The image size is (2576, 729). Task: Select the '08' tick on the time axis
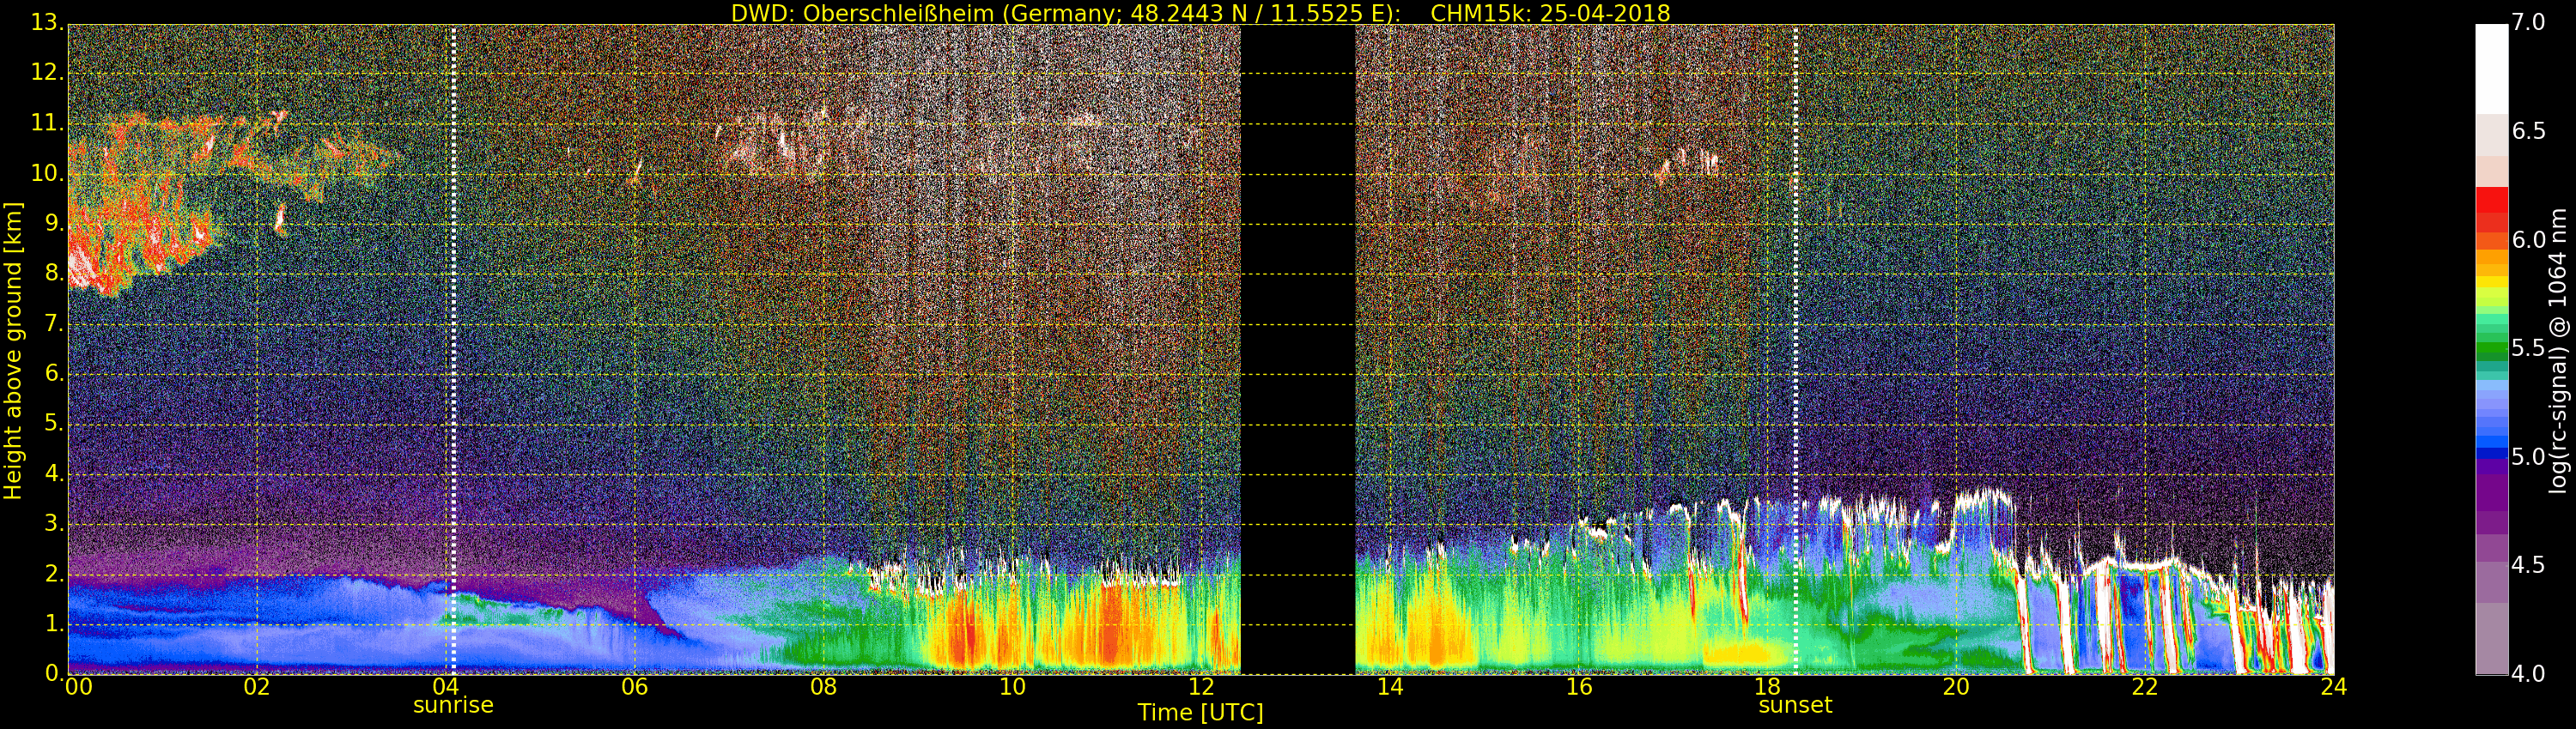pyautogui.click(x=824, y=686)
